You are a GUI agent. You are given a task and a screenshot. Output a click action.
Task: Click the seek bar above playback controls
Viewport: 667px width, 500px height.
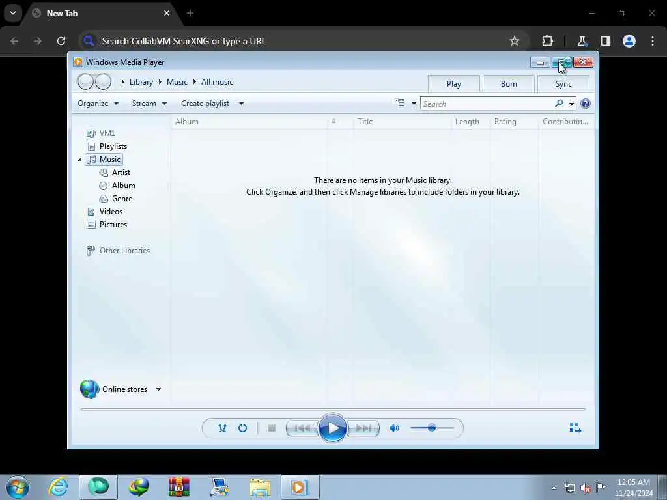333,409
